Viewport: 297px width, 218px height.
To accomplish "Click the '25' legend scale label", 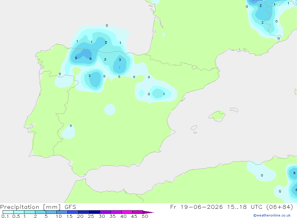I will pyautogui.click(x=91, y=216).
